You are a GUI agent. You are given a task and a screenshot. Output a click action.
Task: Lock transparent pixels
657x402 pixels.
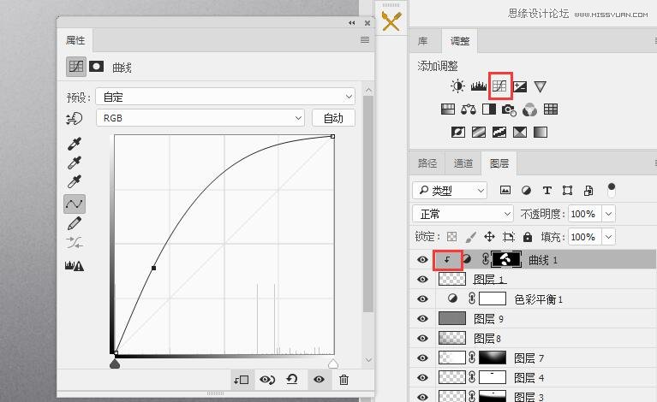(451, 237)
